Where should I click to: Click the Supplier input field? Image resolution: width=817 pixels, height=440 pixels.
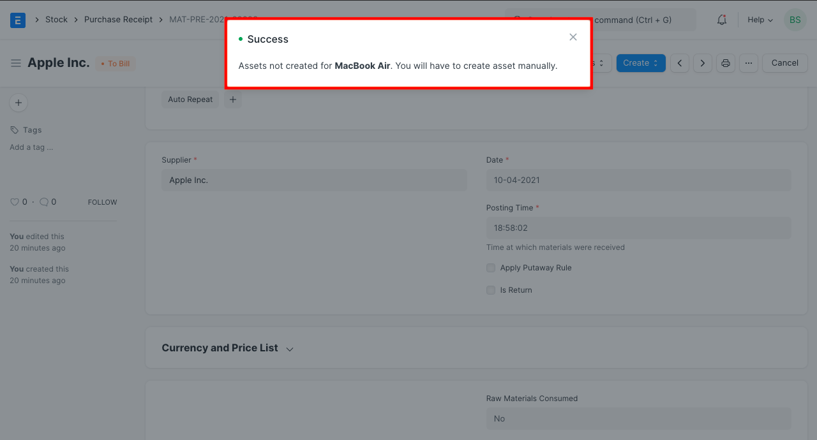point(314,180)
